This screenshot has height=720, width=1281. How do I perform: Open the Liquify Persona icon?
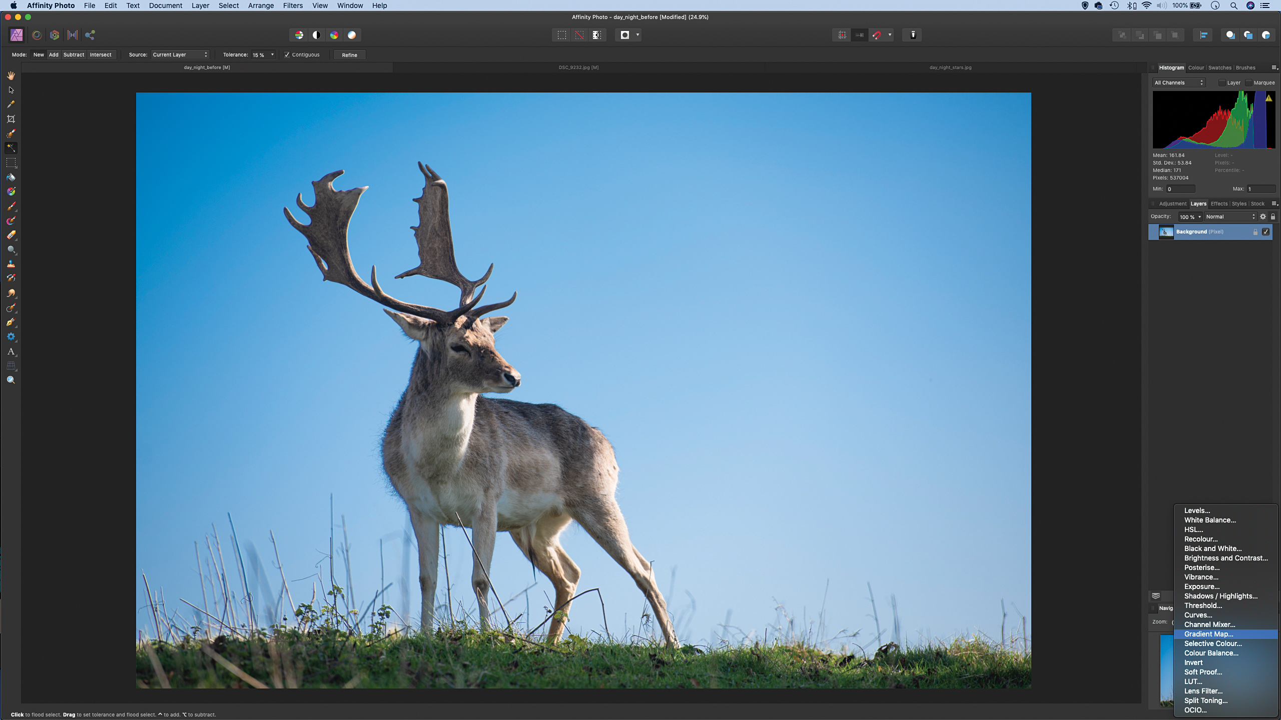click(x=37, y=35)
